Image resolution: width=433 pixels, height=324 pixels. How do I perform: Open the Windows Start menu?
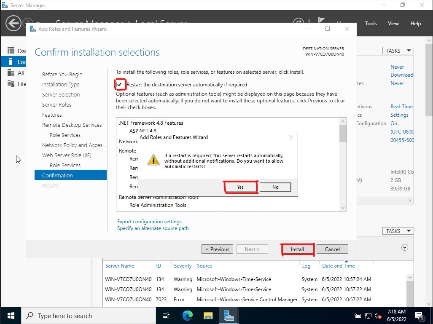11,316
